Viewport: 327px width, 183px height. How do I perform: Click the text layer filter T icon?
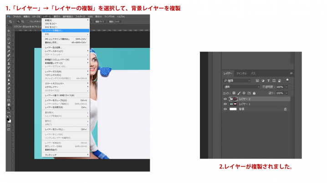268,81
